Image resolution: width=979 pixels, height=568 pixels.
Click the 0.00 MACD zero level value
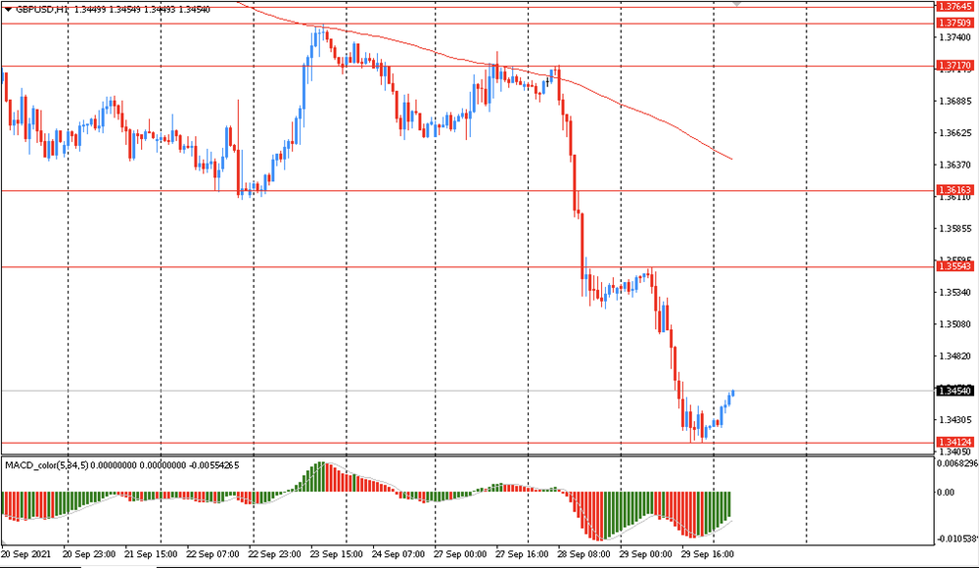tap(947, 493)
